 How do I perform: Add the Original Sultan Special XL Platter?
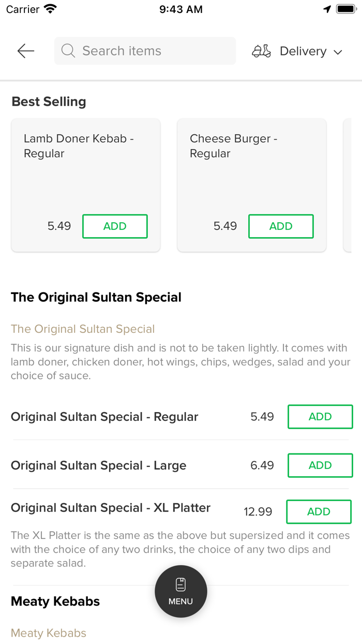(x=319, y=511)
